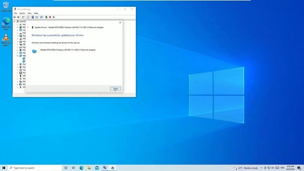
Task: Dismiss the Update Drivers dialog with its X
Action: (120, 22)
